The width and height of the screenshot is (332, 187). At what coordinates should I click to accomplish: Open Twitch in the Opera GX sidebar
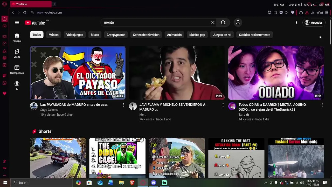point(4,76)
